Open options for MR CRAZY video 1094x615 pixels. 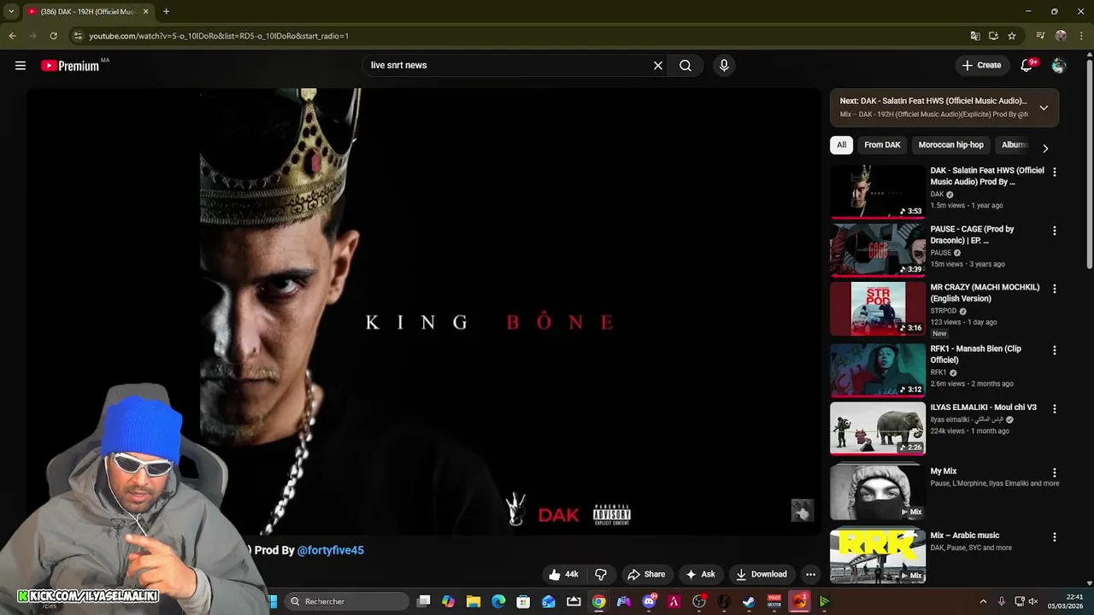click(1054, 289)
